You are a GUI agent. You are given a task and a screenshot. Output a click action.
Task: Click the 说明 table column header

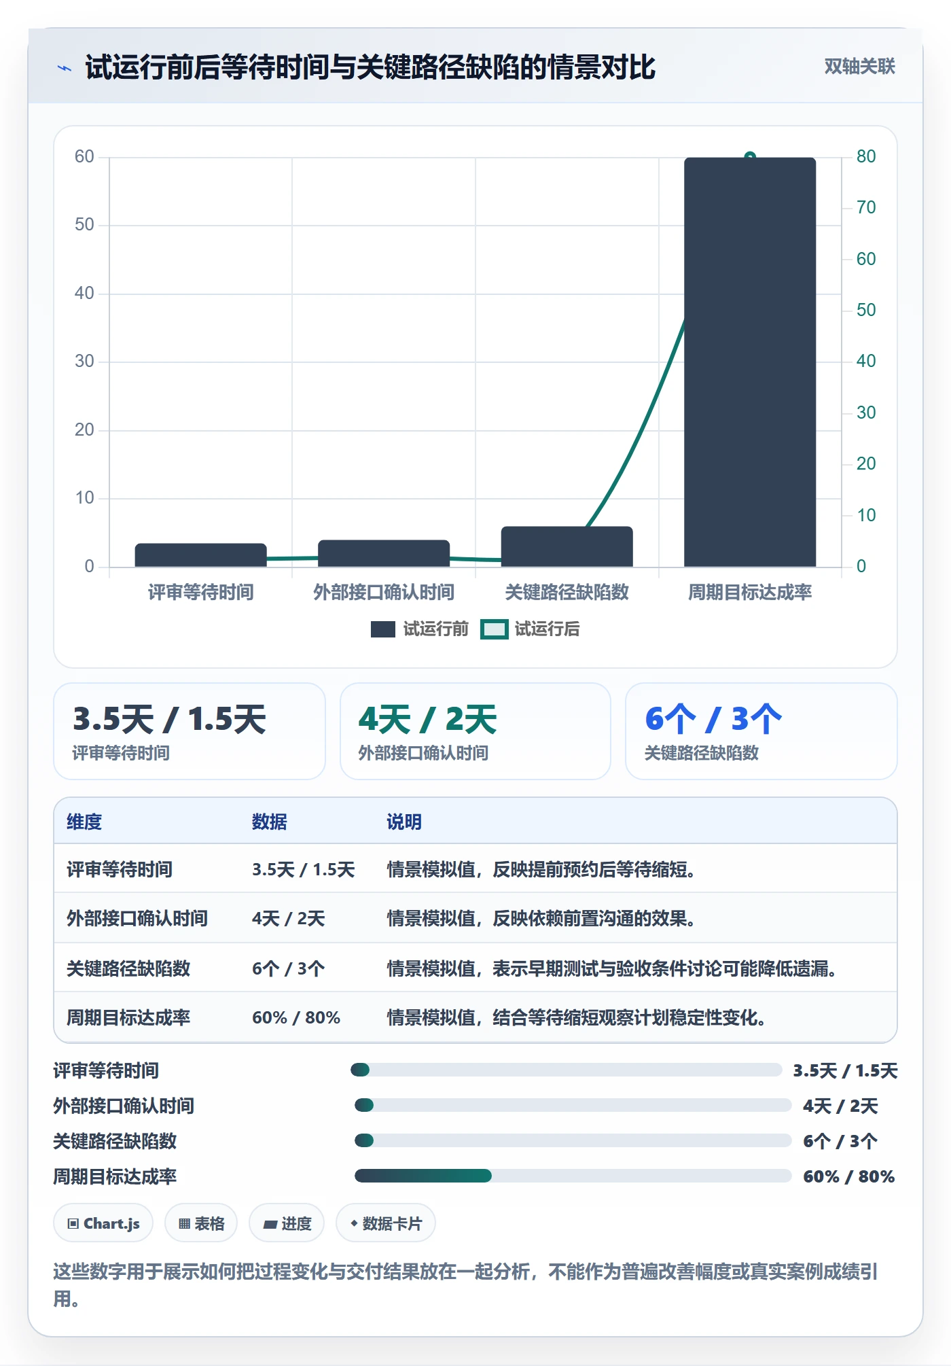point(404,822)
